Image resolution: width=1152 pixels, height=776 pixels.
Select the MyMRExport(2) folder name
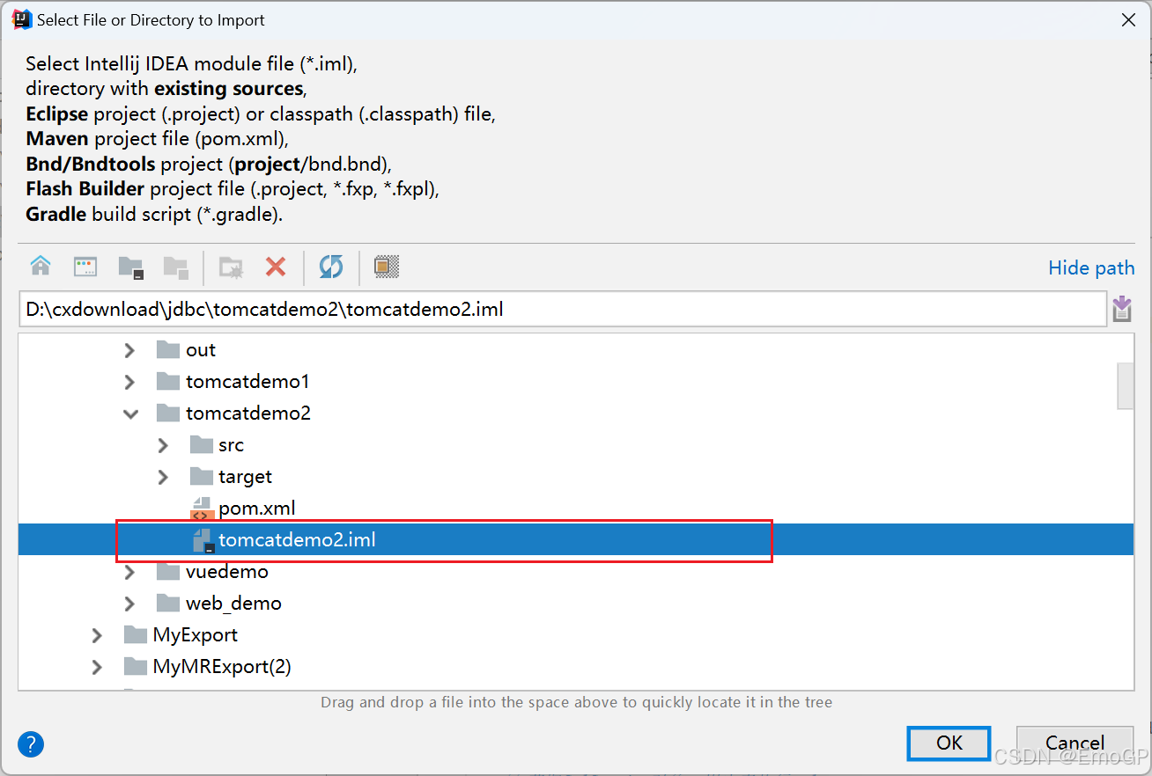(222, 667)
